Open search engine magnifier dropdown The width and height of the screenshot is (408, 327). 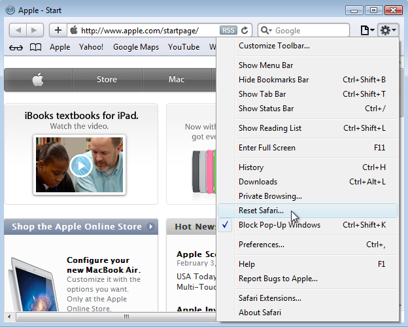pyautogui.click(x=266, y=31)
